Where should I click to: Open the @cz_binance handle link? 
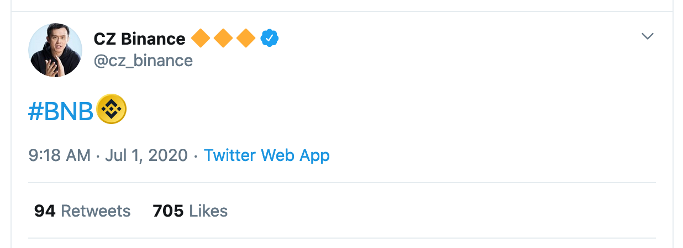click(143, 60)
